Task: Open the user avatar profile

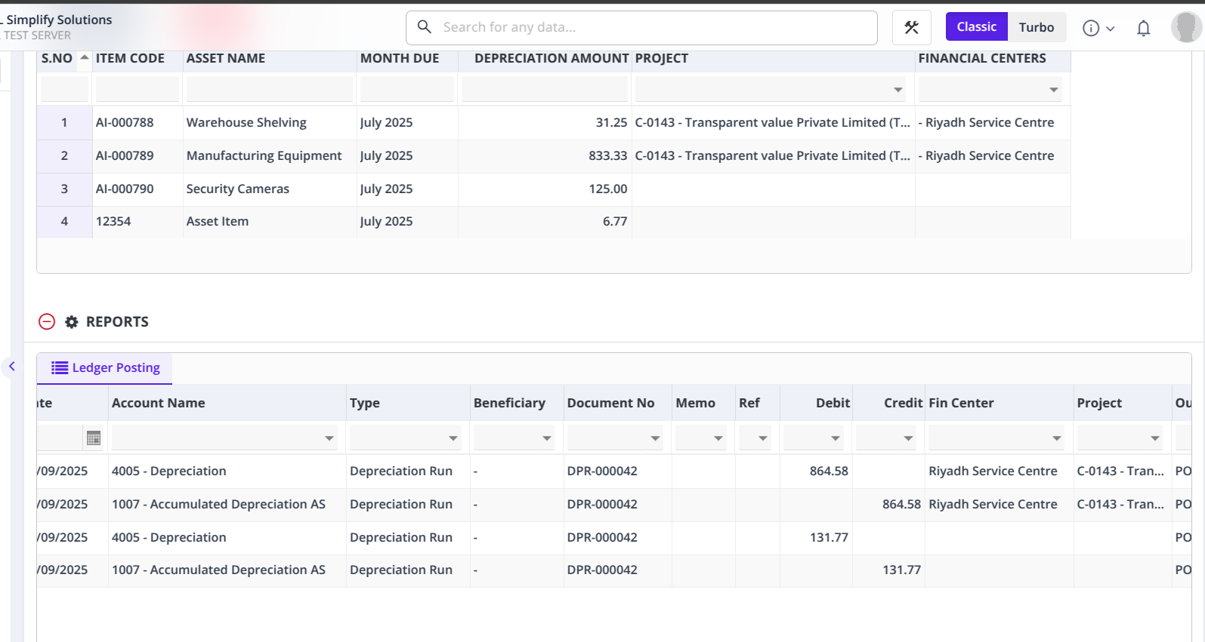Action: [x=1185, y=27]
